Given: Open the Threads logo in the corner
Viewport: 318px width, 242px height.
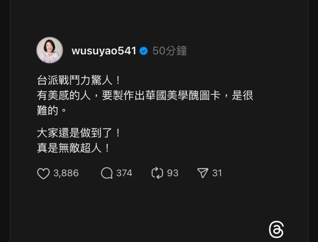Looking at the screenshot, I should click(276, 230).
